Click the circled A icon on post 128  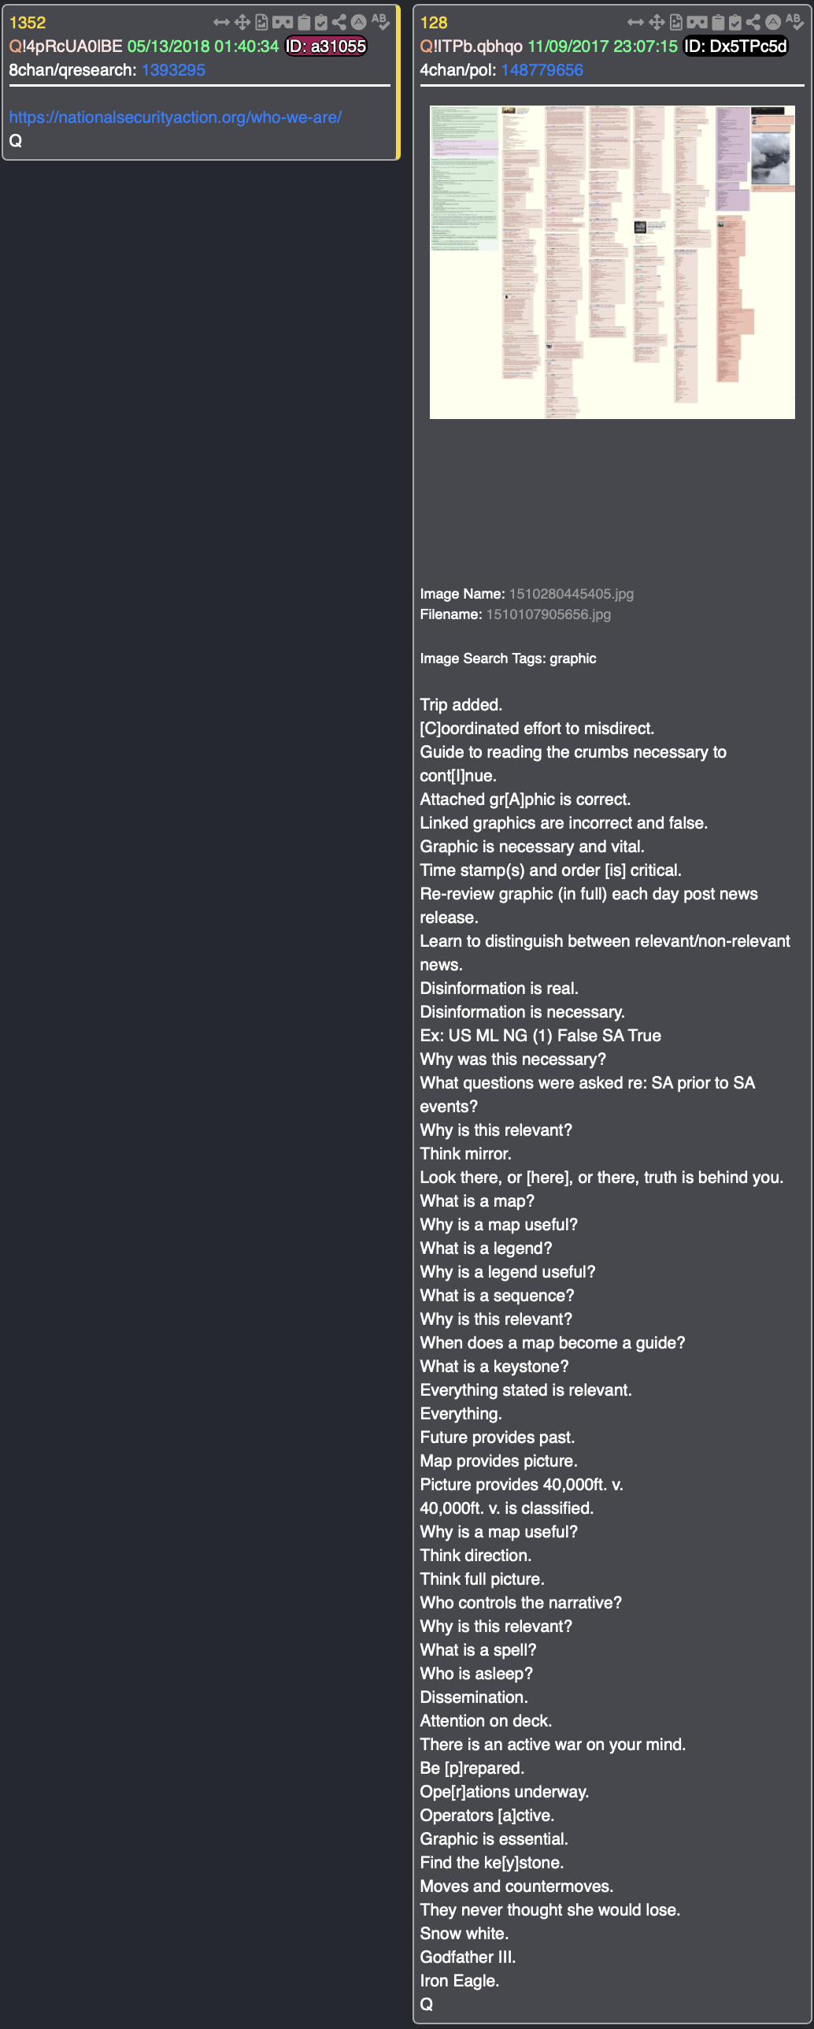[773, 22]
